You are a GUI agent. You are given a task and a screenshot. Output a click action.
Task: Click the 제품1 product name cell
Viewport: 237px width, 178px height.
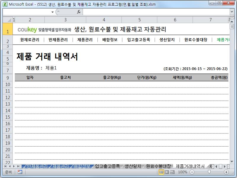tap(51, 68)
